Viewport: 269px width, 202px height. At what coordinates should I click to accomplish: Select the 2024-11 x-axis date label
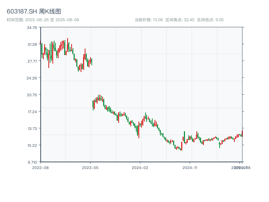click(x=190, y=167)
